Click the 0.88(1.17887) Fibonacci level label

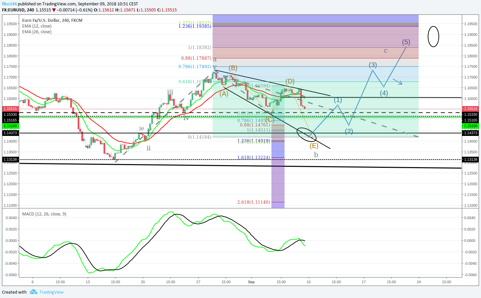point(196,58)
